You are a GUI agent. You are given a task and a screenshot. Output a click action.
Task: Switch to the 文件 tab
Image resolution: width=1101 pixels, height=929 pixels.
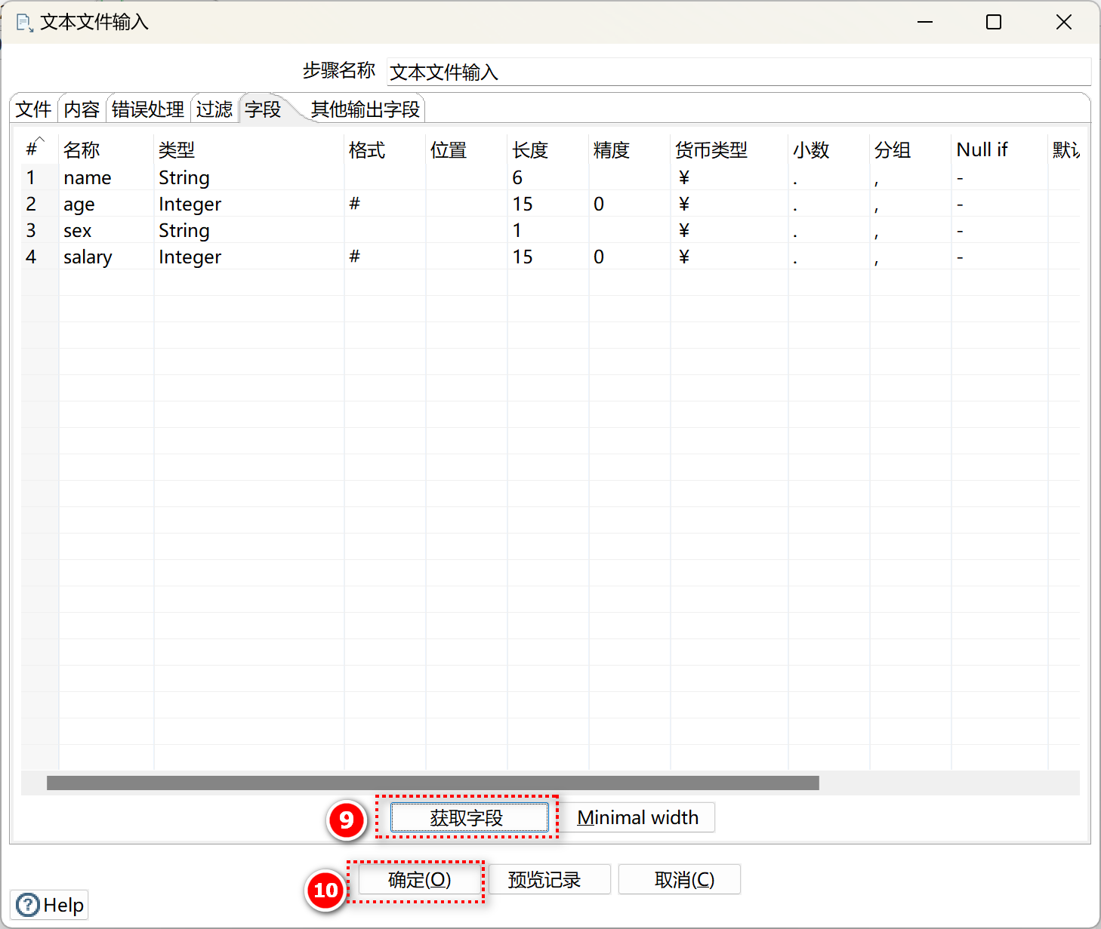(33, 109)
